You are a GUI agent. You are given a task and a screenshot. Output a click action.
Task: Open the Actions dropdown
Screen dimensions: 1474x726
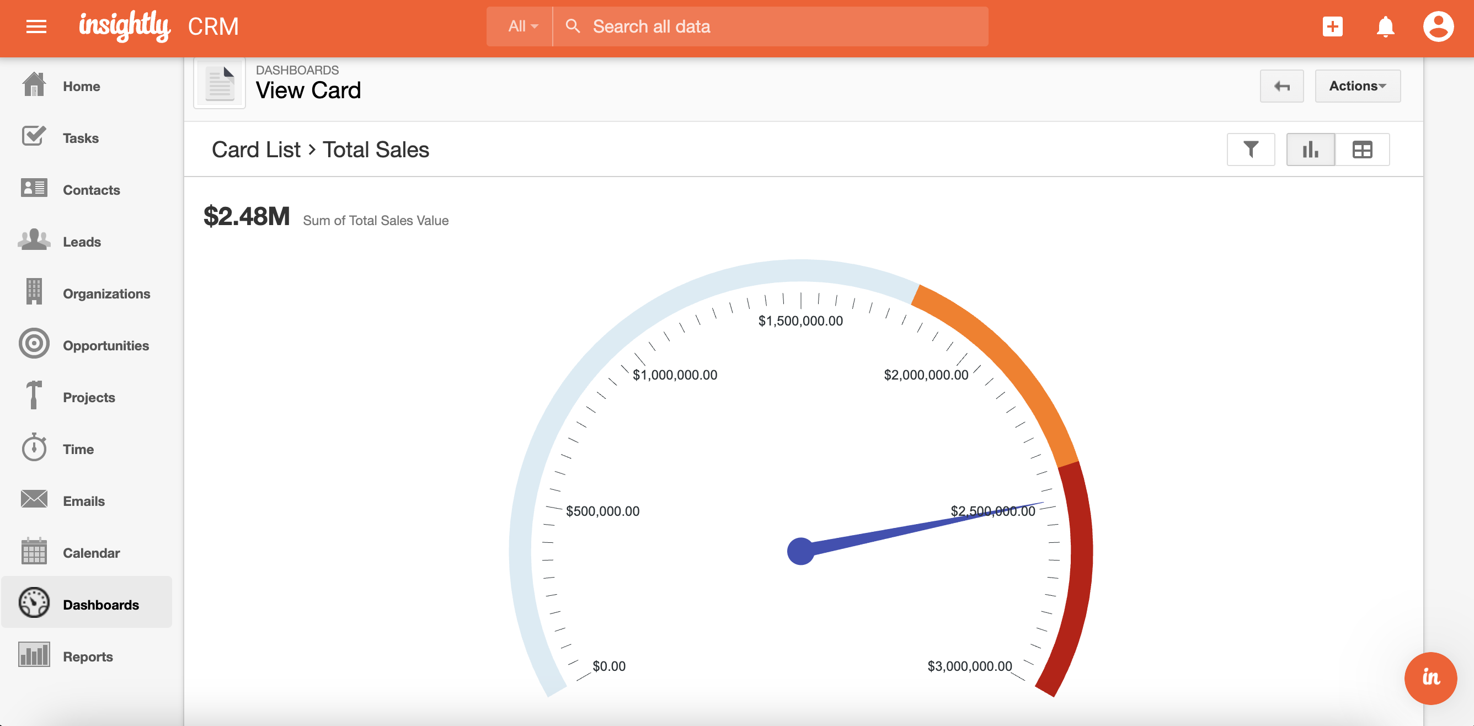tap(1357, 86)
